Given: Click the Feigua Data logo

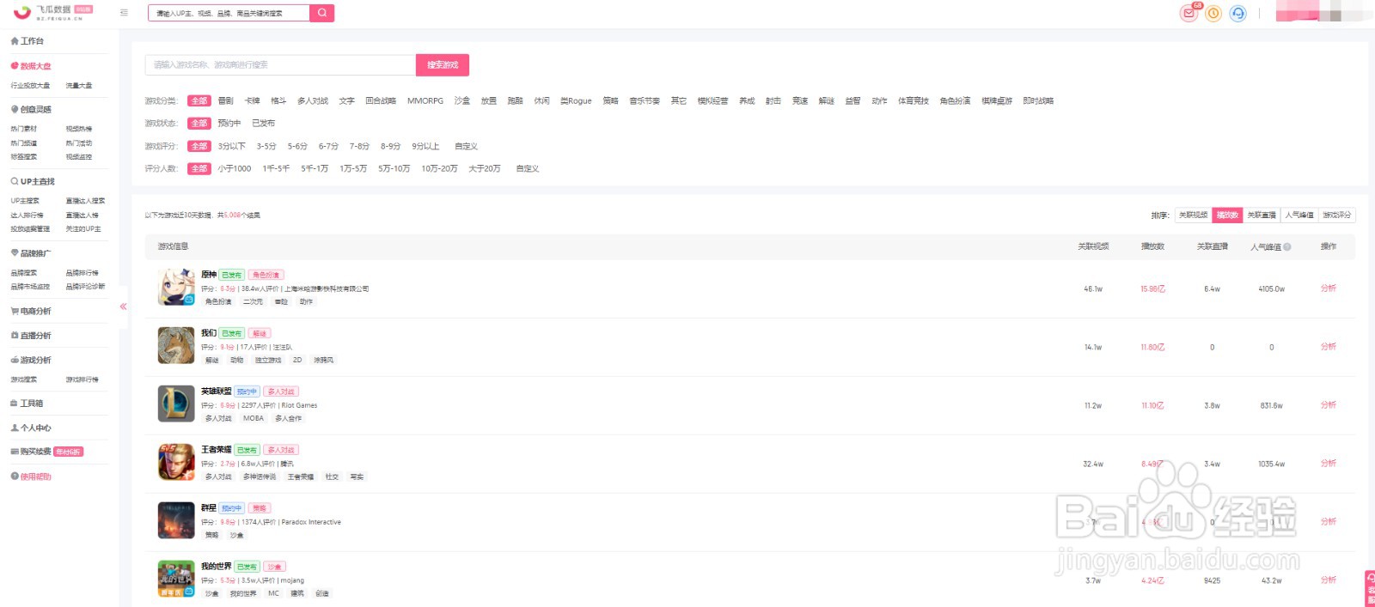Looking at the screenshot, I should [x=52, y=12].
